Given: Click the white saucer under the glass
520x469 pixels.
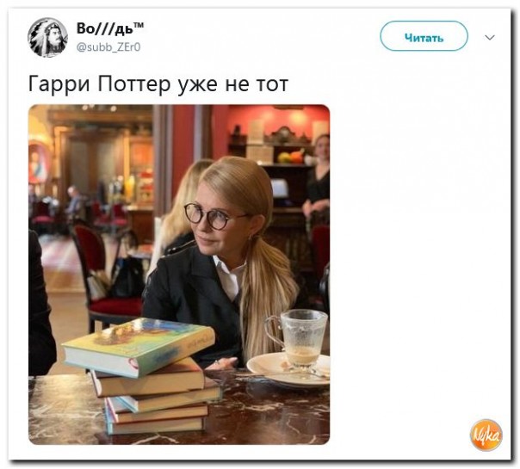Looking at the screenshot, I should point(288,370).
